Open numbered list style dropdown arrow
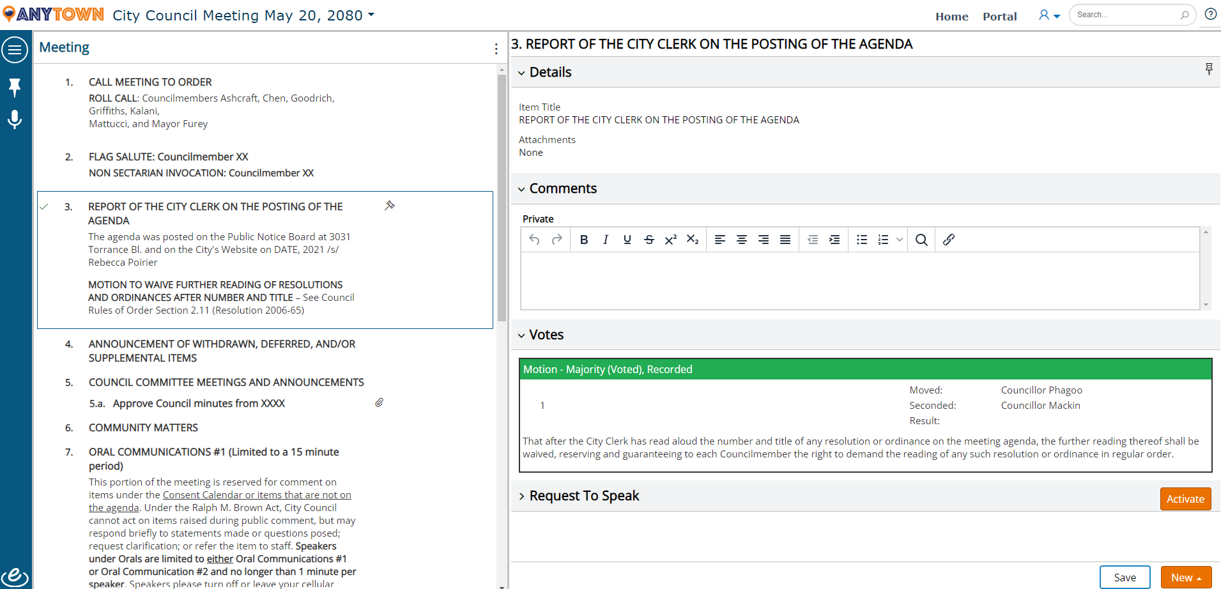Screen dimensions: 1221x589 (899, 240)
